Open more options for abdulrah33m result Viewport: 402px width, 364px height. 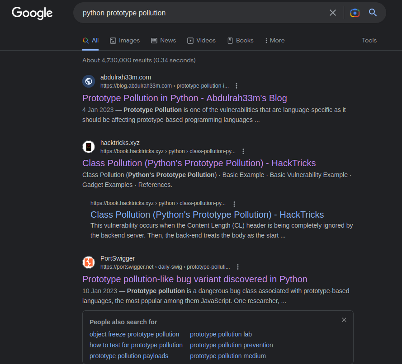(236, 86)
